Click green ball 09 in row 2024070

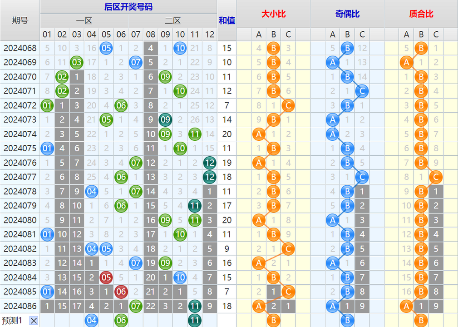(165, 77)
